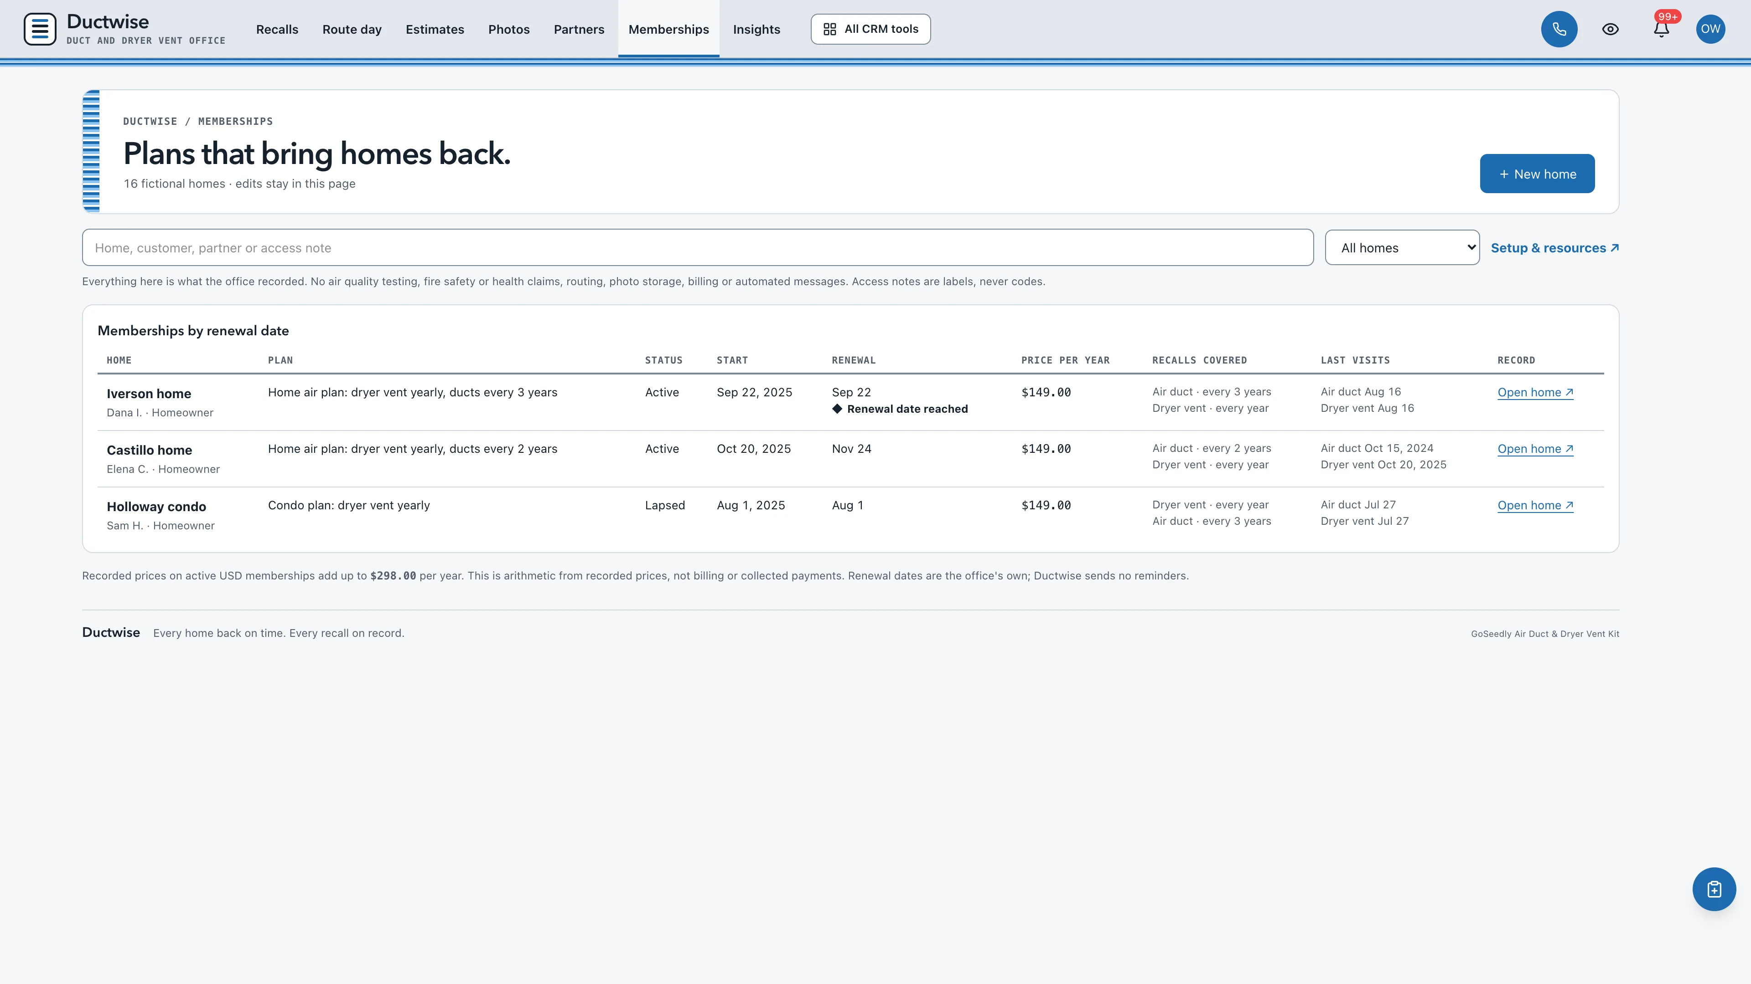Image resolution: width=1751 pixels, height=984 pixels.
Task: Click the Nov 24 renewal date
Action: 851,449
